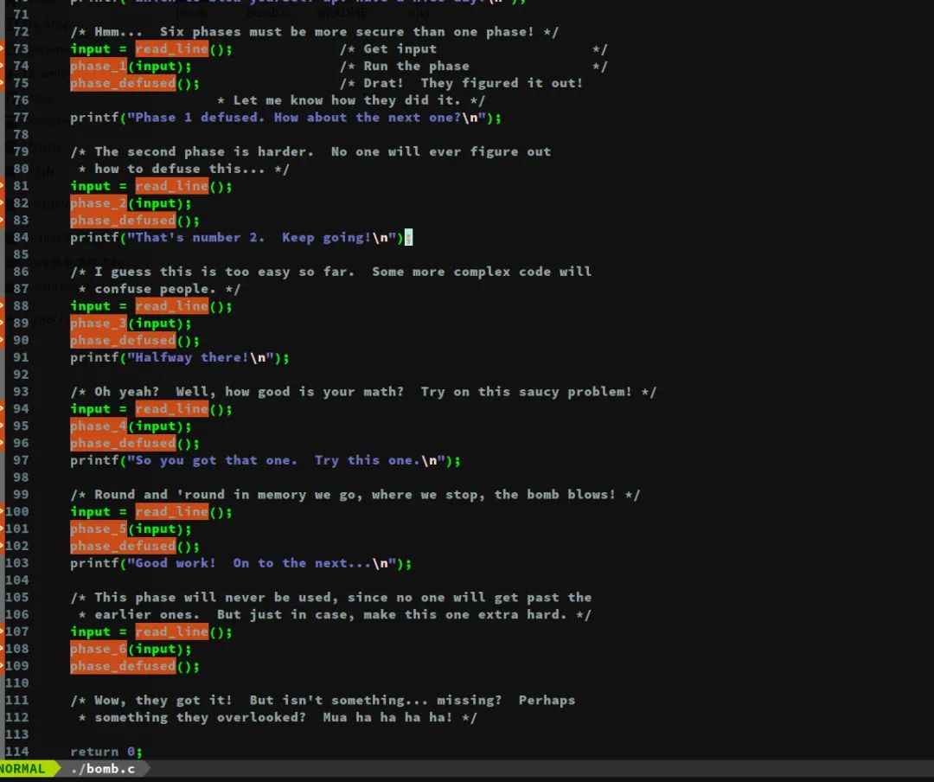Click the "how to defuse this..." comment
934x782 pixels.
[x=183, y=169]
